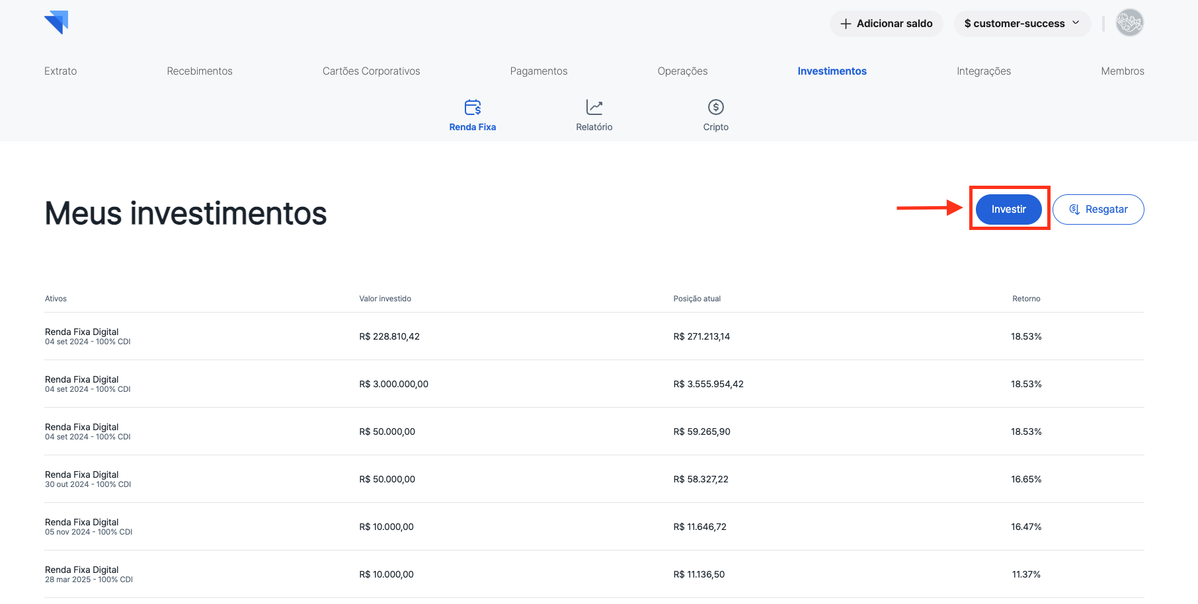
Task: Open the Recebimentos tab
Action: pyautogui.click(x=200, y=71)
